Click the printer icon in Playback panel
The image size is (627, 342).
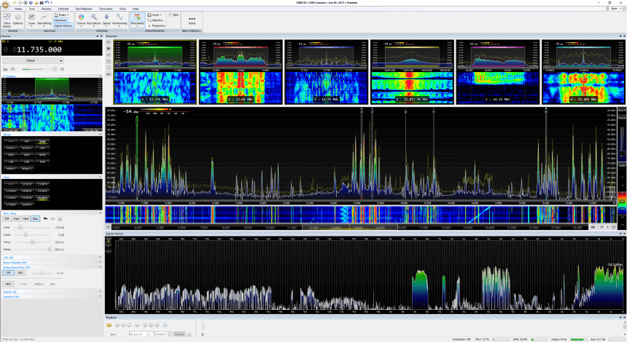165,325
